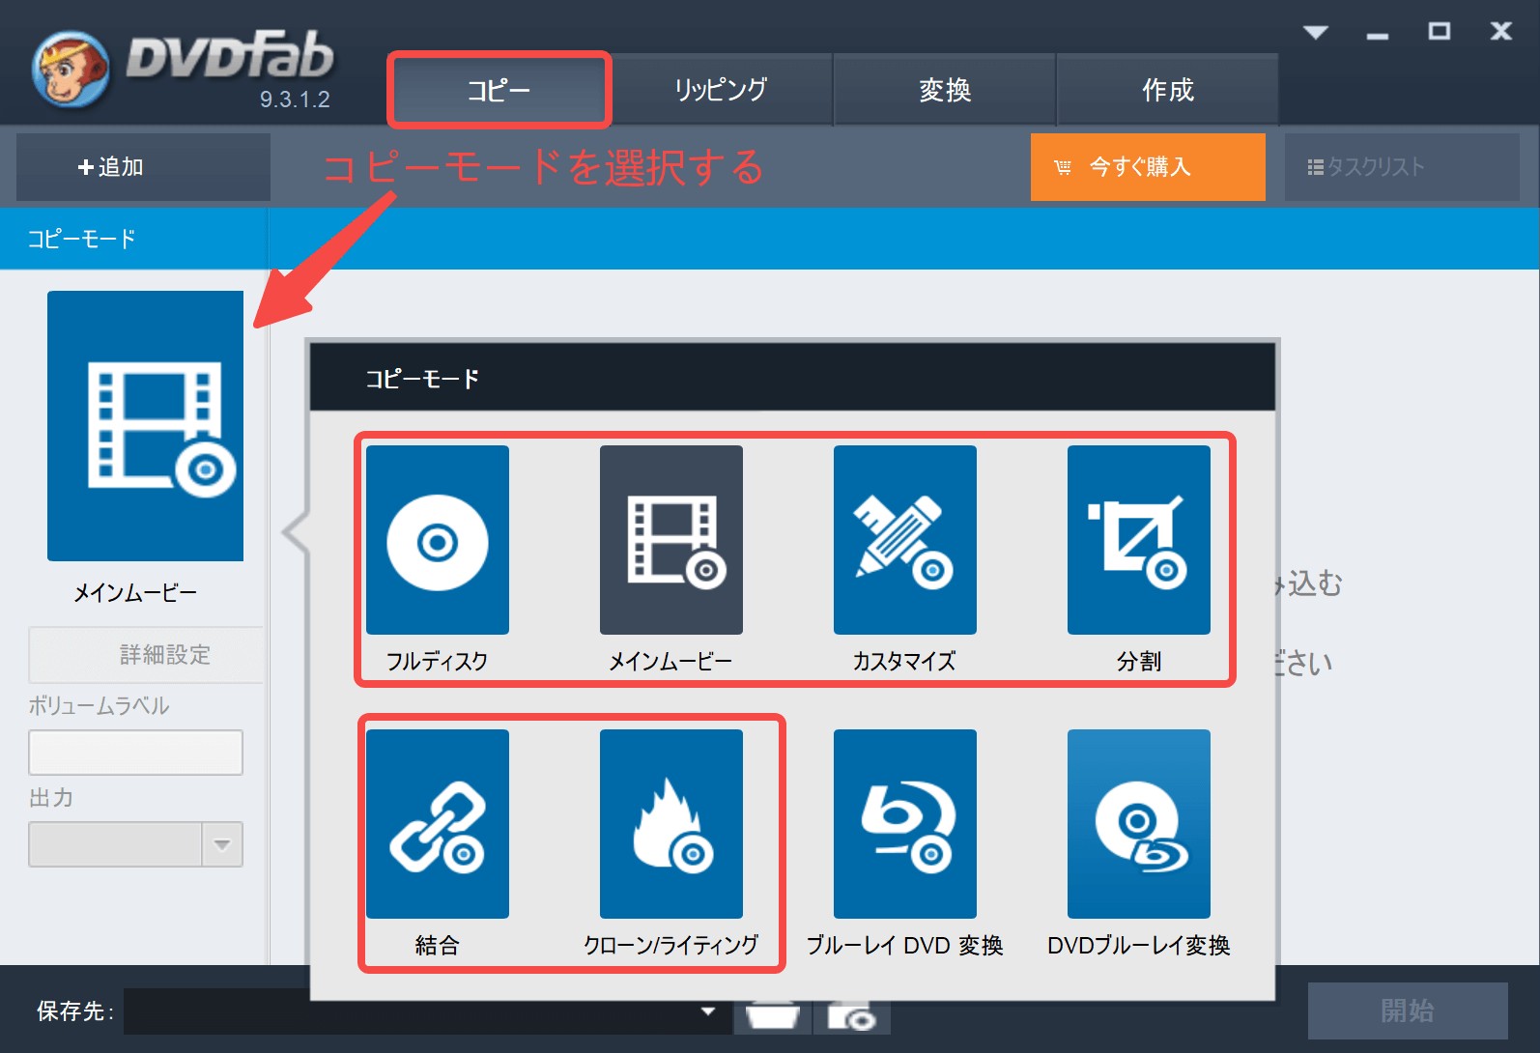Open the タスクリスト task list

[1402, 167]
